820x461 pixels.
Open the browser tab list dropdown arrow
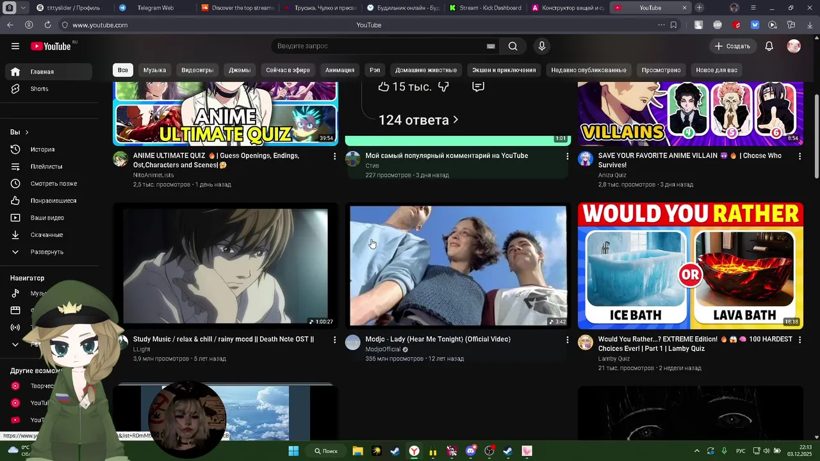click(x=23, y=8)
